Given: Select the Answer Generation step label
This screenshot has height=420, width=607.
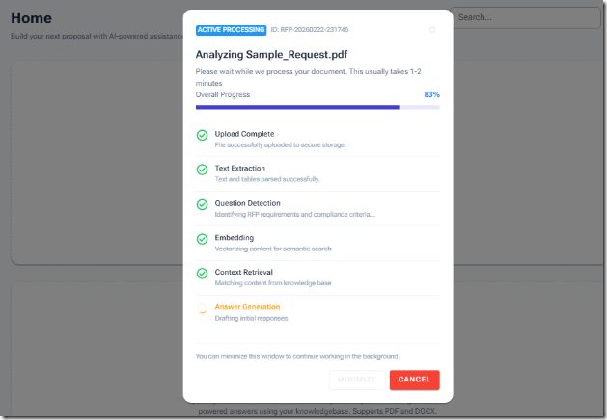Looking at the screenshot, I should 247,307.
